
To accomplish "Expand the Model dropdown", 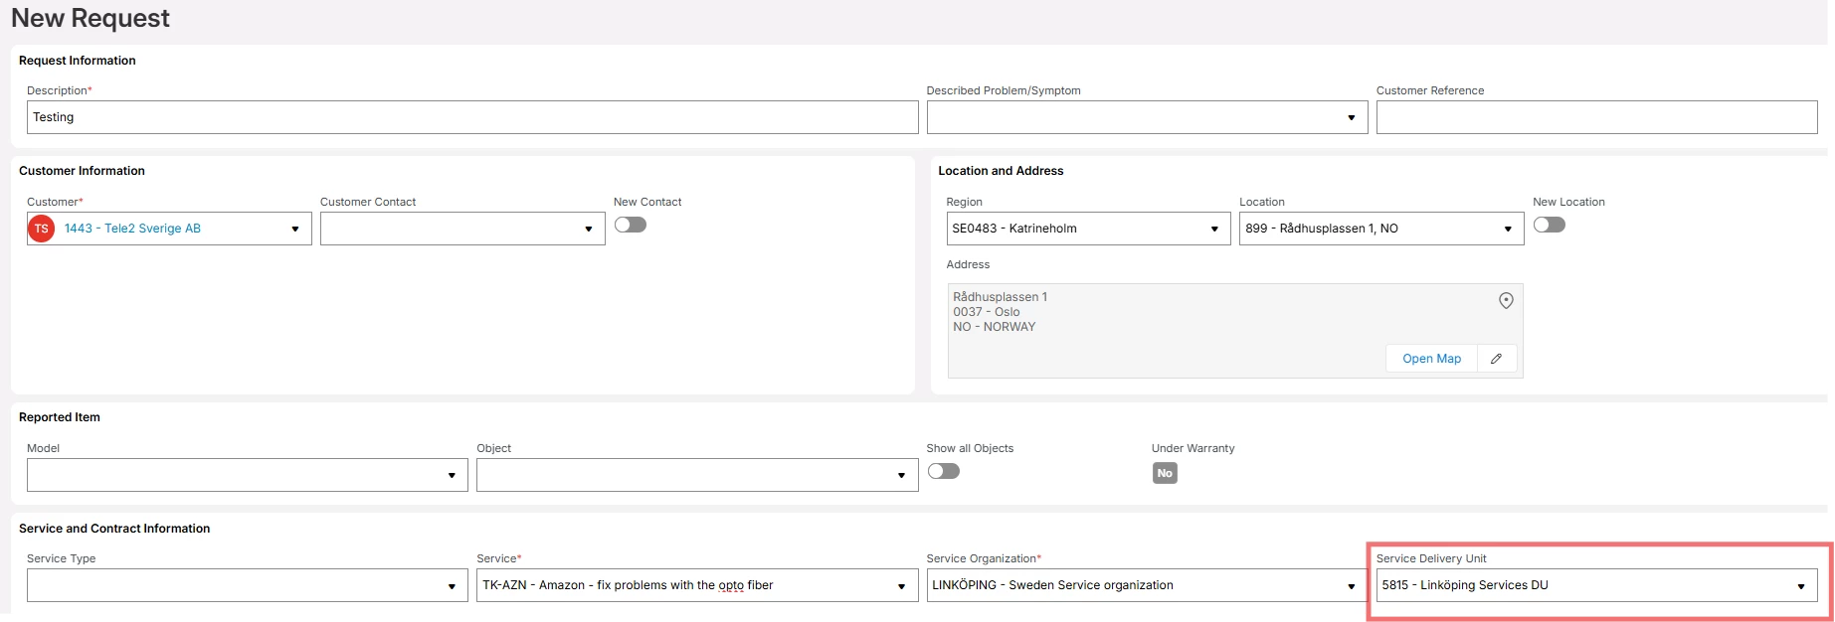I will 452,476.
